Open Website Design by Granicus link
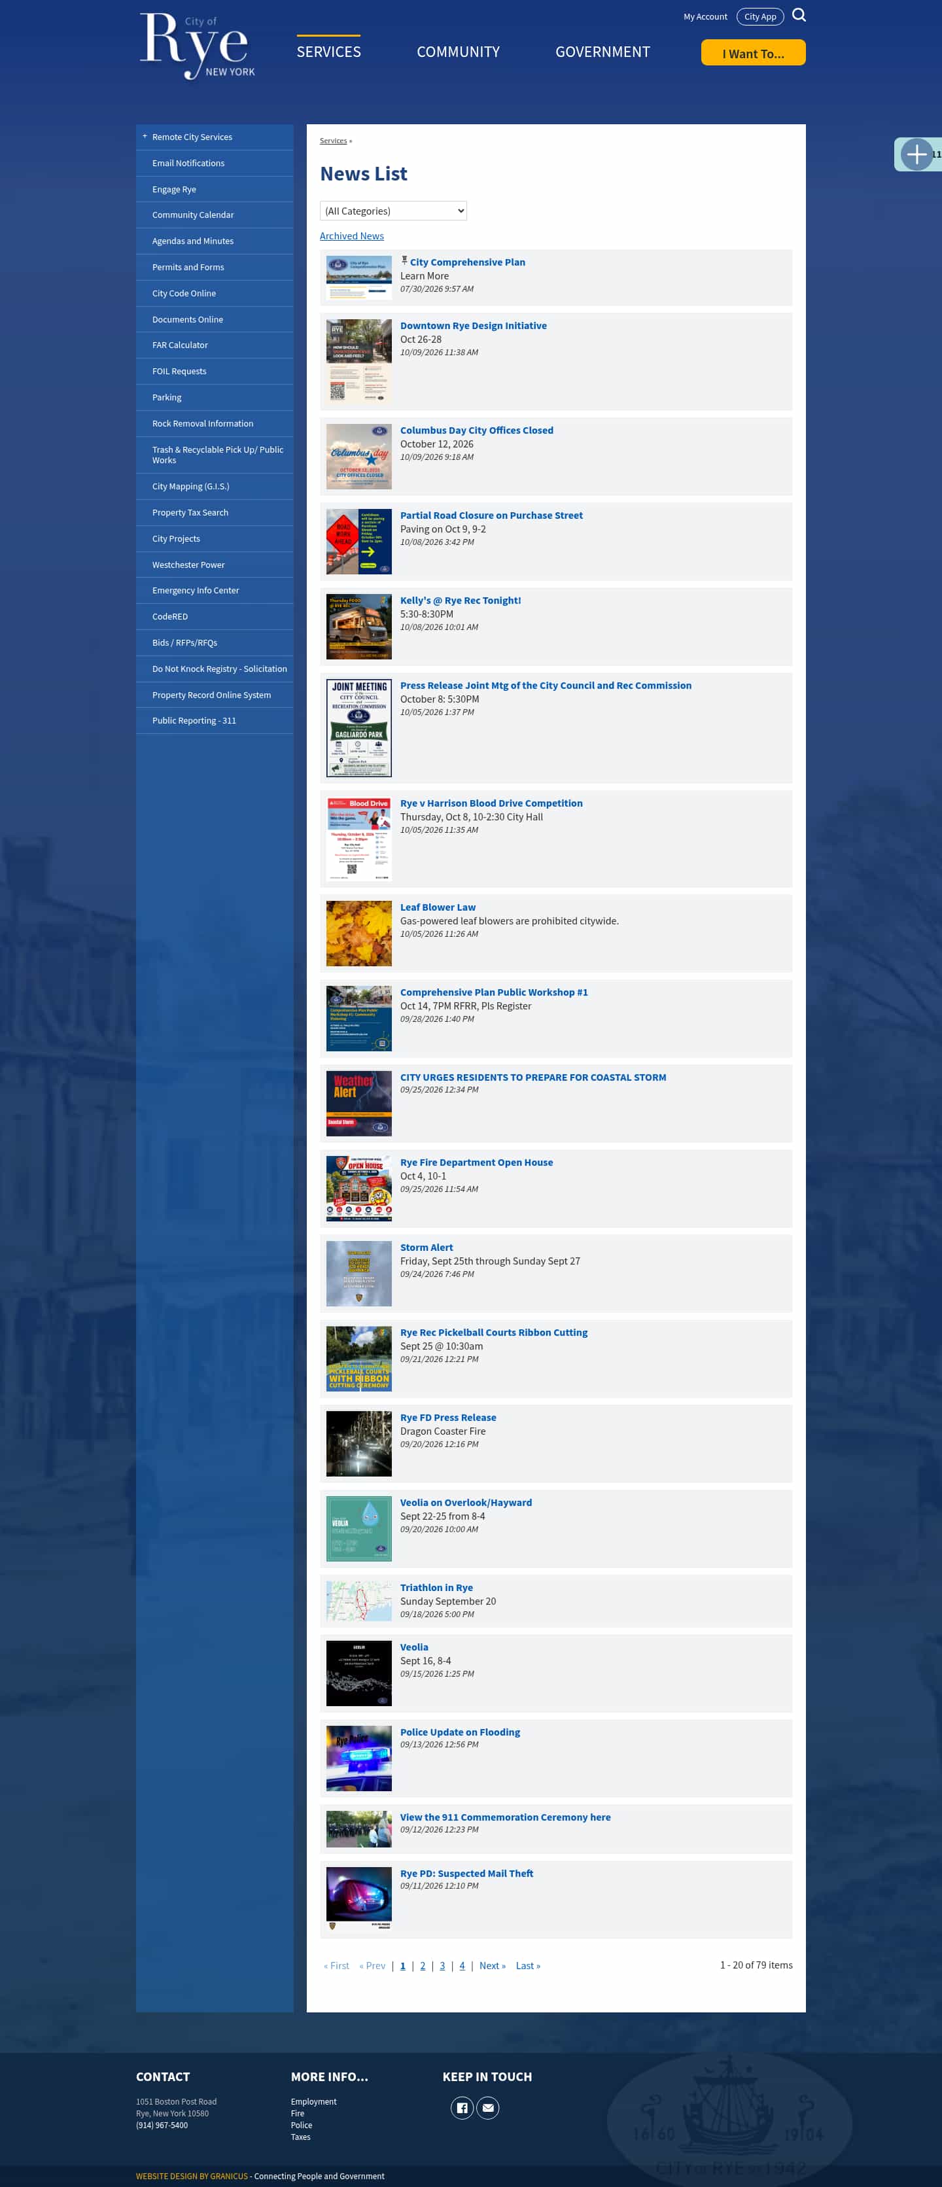This screenshot has height=2187, width=942. (192, 2176)
